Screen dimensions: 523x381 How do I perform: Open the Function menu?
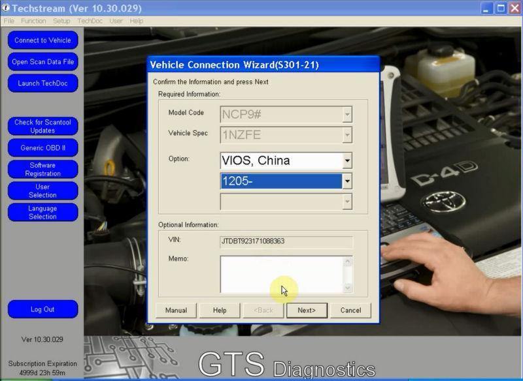33,21
